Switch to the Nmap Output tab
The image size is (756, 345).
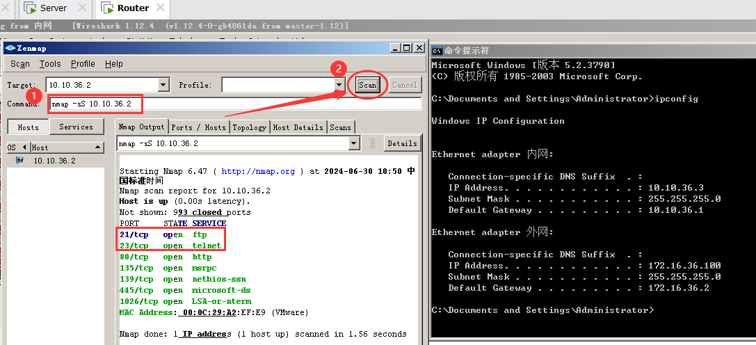pyautogui.click(x=142, y=127)
